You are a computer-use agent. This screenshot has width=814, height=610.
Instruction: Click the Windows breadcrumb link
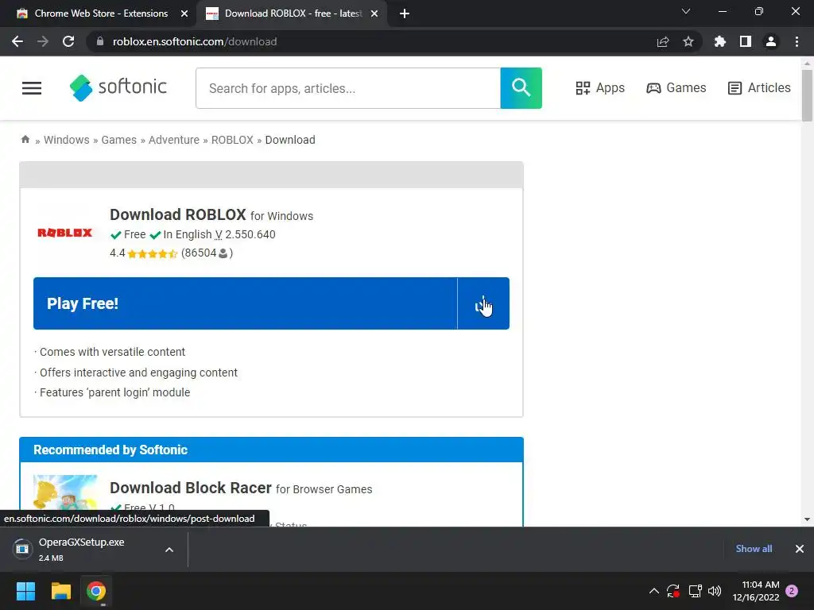(x=67, y=140)
